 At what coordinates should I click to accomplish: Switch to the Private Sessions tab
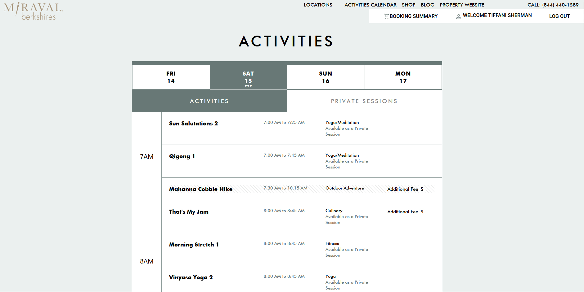(x=364, y=101)
